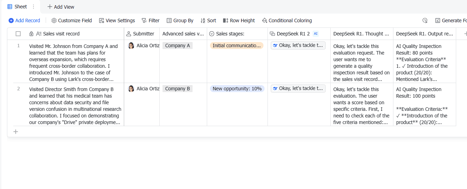This screenshot has height=189, width=467.
Task: Click the lock icon on Sales visit record
Action: tap(31, 34)
